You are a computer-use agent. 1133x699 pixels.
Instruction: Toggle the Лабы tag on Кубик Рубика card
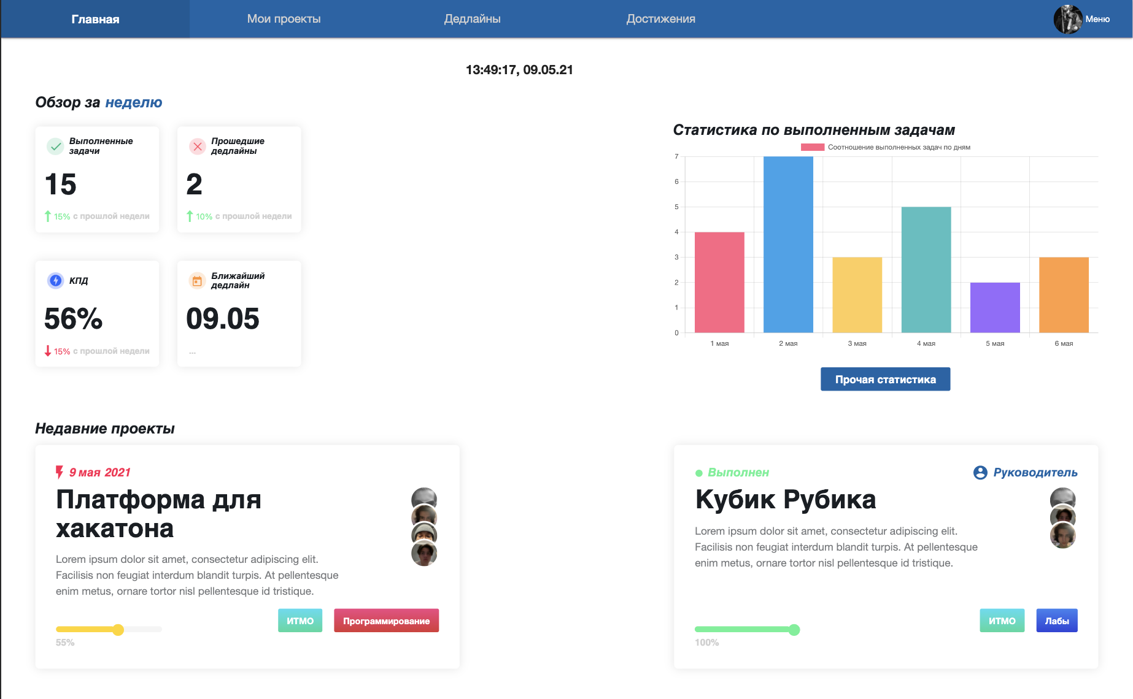click(1056, 621)
